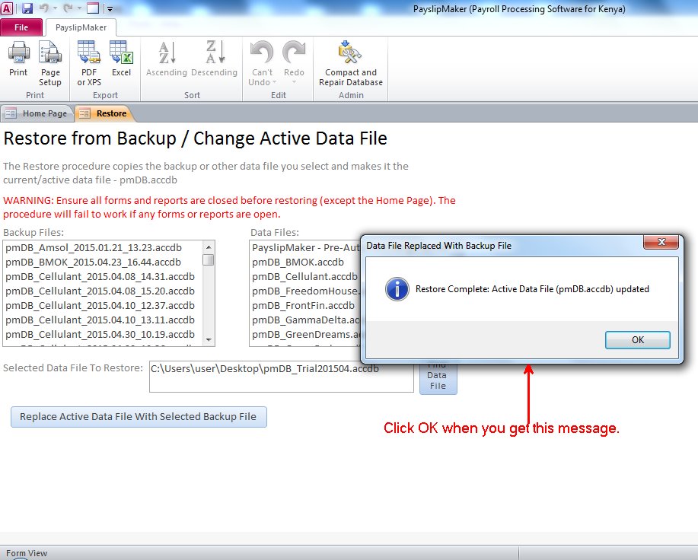Image resolution: width=698 pixels, height=560 pixels.
Task: Open Customize Quick Access Toolbar dropdown
Action: click(x=110, y=8)
